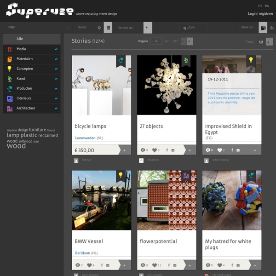The width and height of the screenshot is (276, 276).
Task: Click the Interieurs icon in sidebar
Action: [10, 98]
